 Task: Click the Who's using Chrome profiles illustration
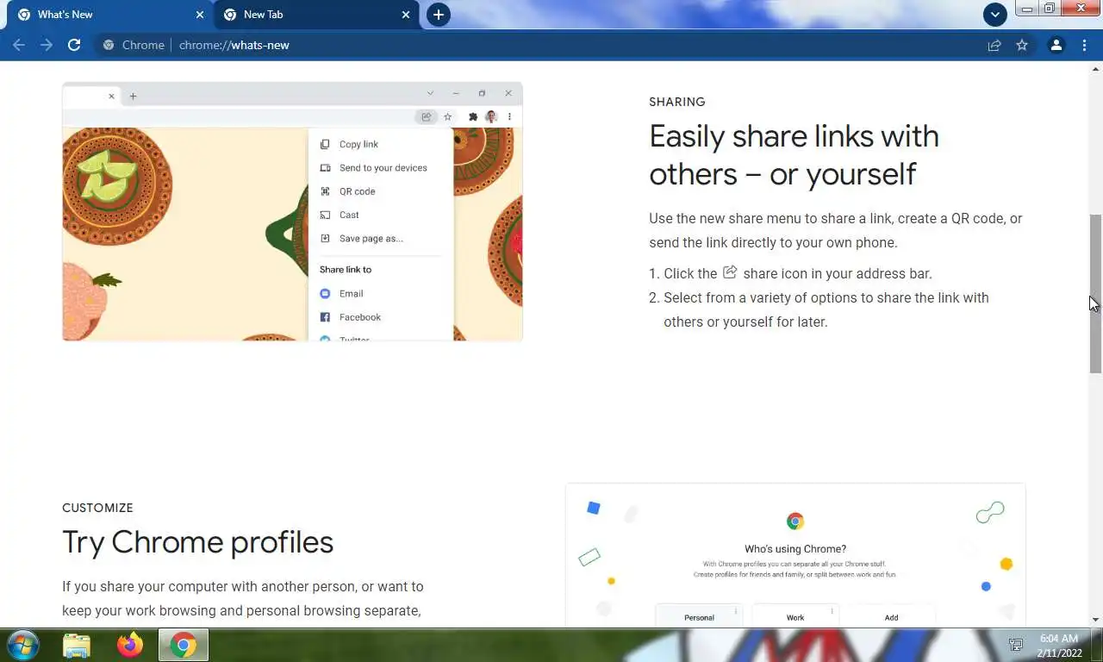coord(795,555)
